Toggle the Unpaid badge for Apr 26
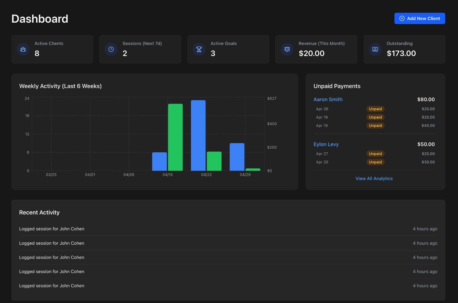The image size is (458, 303). pos(375,109)
